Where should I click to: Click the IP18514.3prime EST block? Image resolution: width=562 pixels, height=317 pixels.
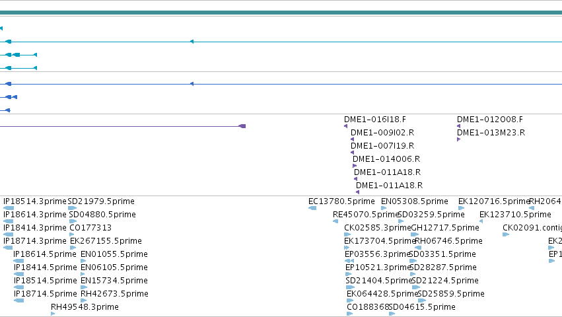[9, 208]
